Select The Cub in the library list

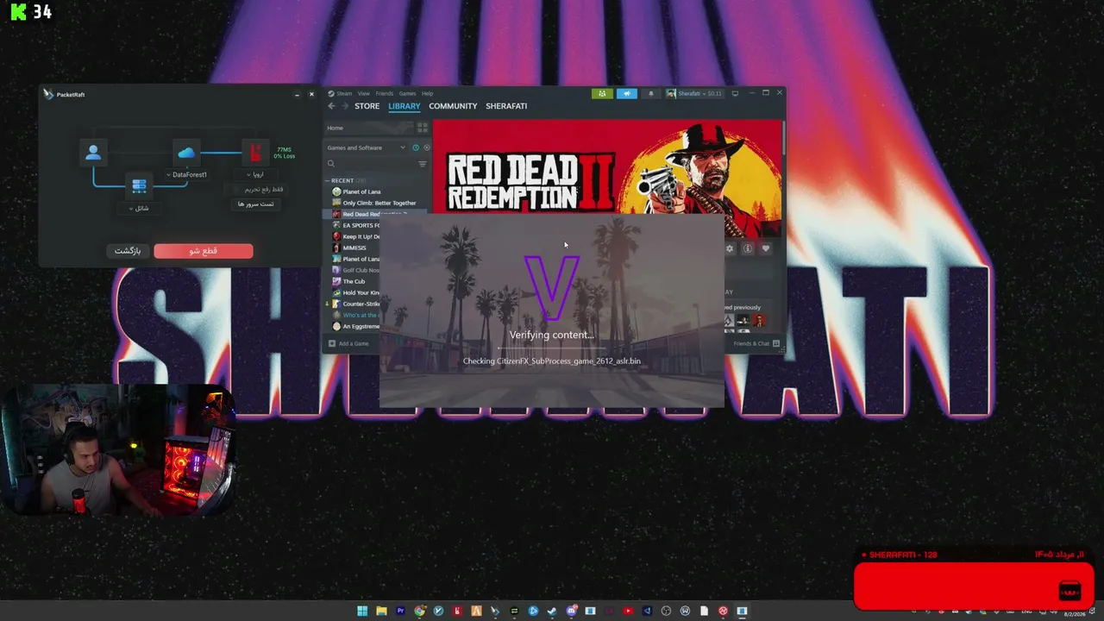point(348,281)
